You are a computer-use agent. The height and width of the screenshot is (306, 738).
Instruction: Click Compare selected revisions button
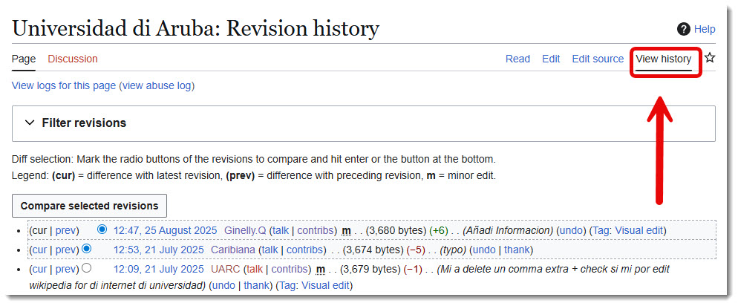coord(89,206)
